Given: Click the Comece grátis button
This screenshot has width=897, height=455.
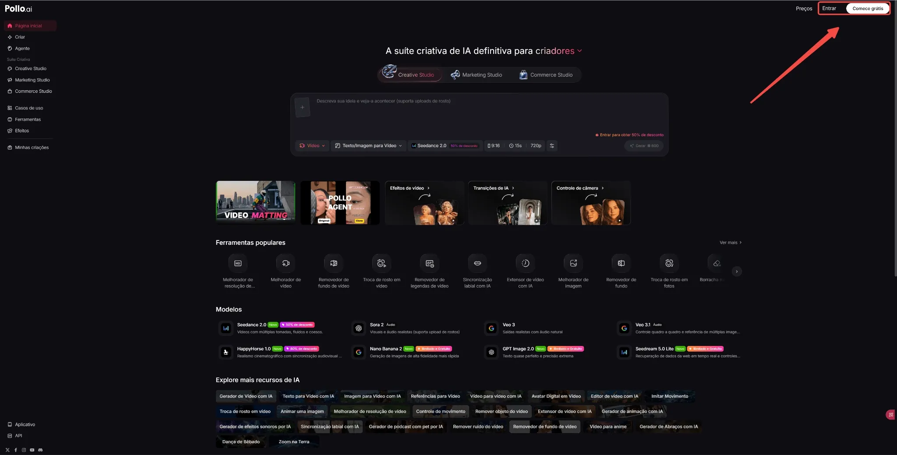Looking at the screenshot, I should pyautogui.click(x=868, y=8).
